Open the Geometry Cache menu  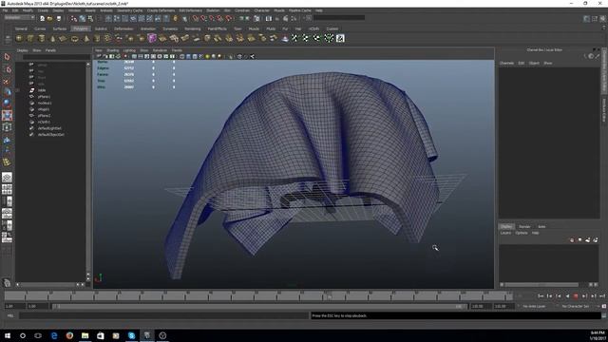129,10
